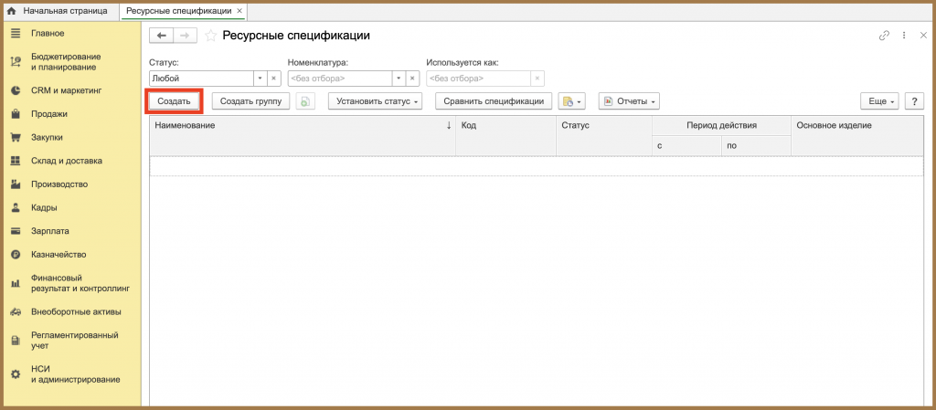Image resolution: width=936 pixels, height=410 pixels.
Task: Switch to Начальная страница tab
Action: (x=59, y=11)
